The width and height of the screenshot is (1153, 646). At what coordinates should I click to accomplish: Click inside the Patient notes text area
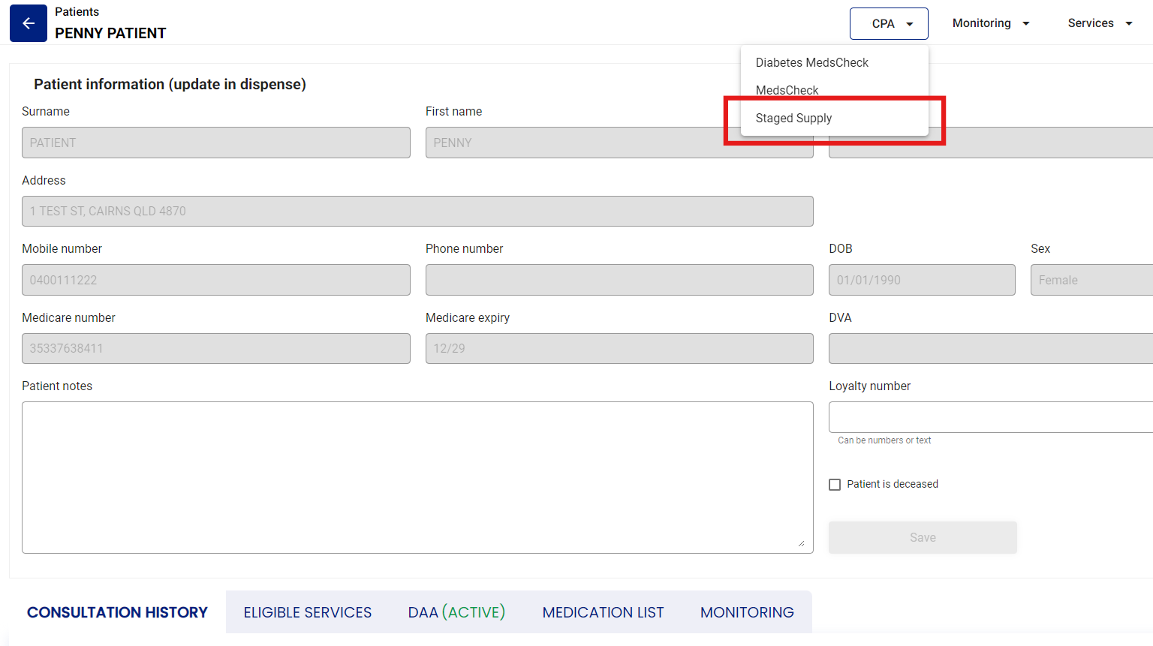point(417,477)
